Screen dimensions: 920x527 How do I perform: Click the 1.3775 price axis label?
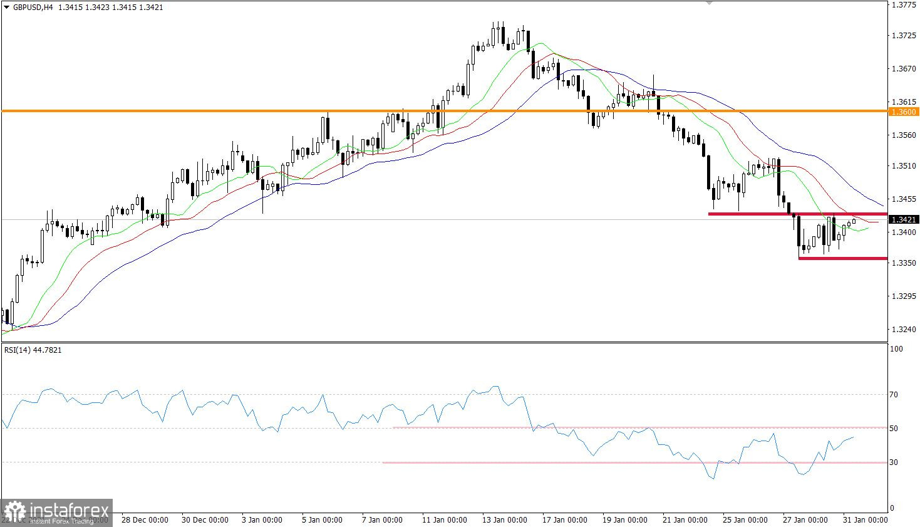coord(903,5)
